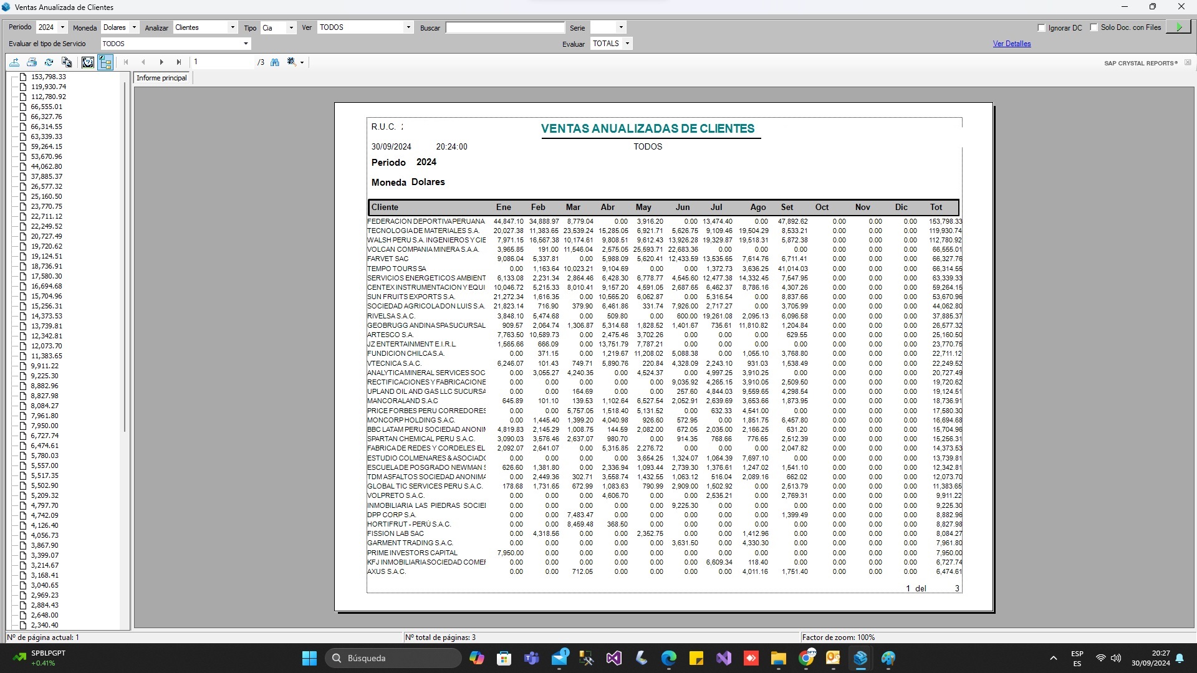Click the Print Report icon
1197x673 pixels.
32,62
